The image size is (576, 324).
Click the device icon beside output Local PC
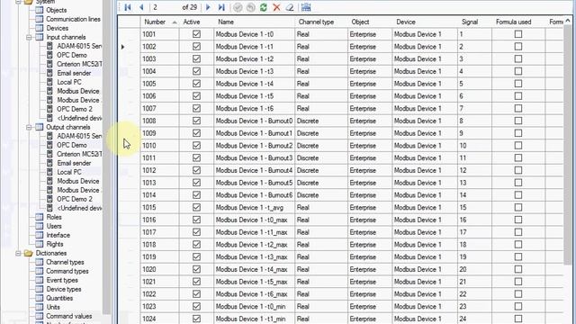[50, 172]
